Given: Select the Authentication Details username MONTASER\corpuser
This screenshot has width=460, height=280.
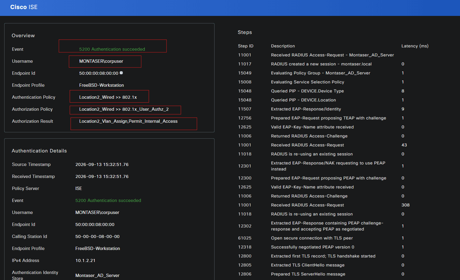Looking at the screenshot, I should [97, 212].
